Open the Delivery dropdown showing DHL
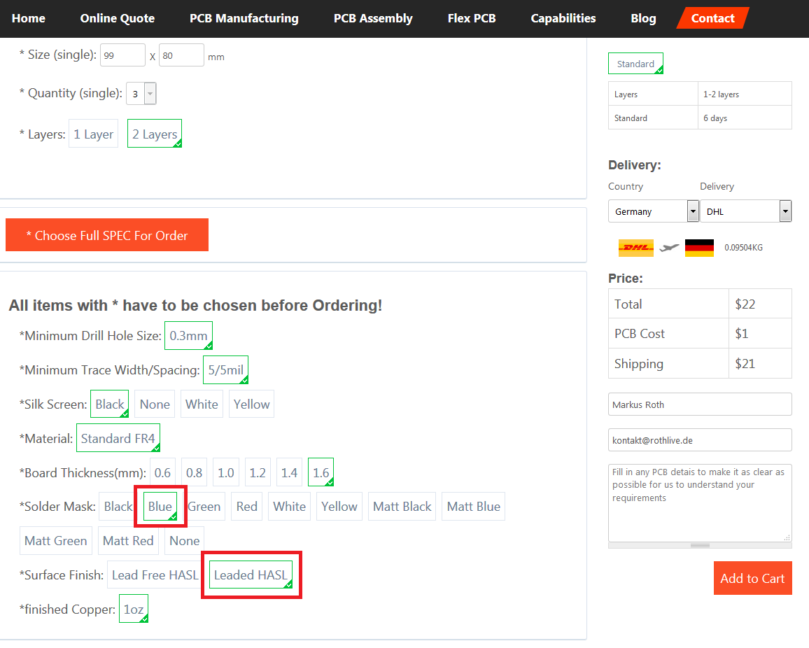Viewport: 809px width, 648px height. 745,211
